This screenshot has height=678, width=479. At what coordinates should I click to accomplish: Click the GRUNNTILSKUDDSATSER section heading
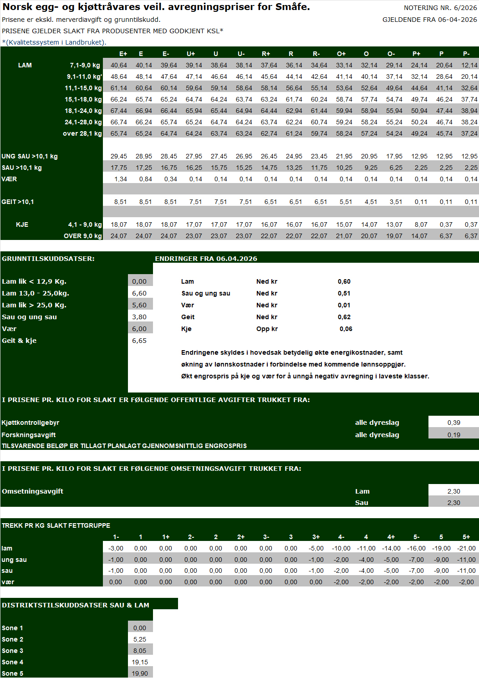click(x=48, y=259)
